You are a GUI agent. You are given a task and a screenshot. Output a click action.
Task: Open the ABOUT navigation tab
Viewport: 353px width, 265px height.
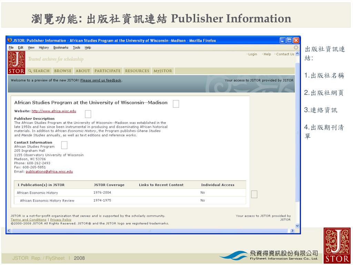pos(83,71)
